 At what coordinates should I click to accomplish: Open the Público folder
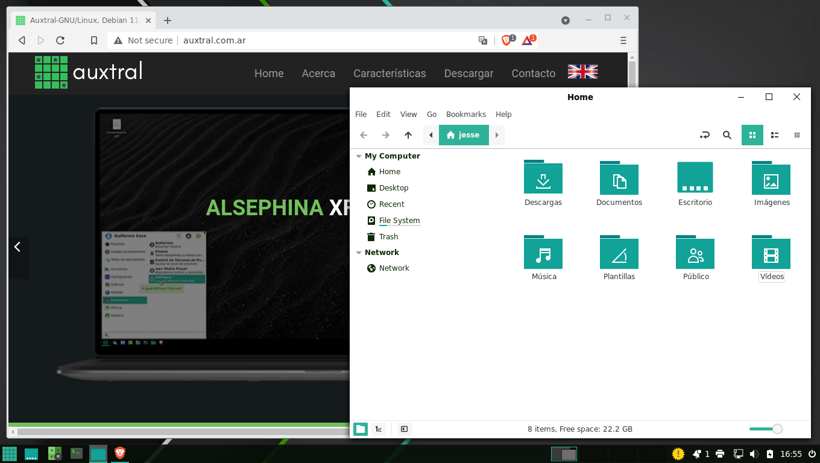(x=695, y=257)
